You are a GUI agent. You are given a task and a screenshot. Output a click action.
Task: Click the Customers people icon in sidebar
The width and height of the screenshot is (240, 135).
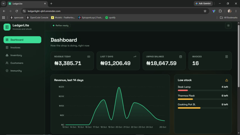pos(7,63)
